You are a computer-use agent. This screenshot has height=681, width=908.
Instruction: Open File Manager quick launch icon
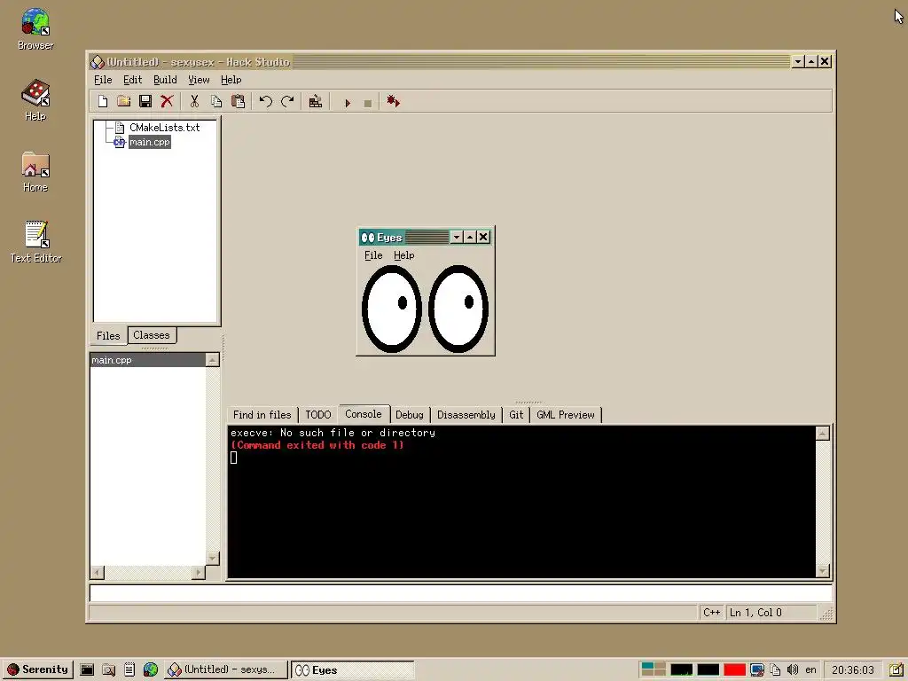point(108,669)
